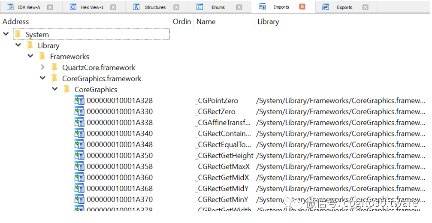Viewport: 432px width, 223px height.
Task: Select the _CGRectGetMinY import name
Action: [x=222, y=200]
